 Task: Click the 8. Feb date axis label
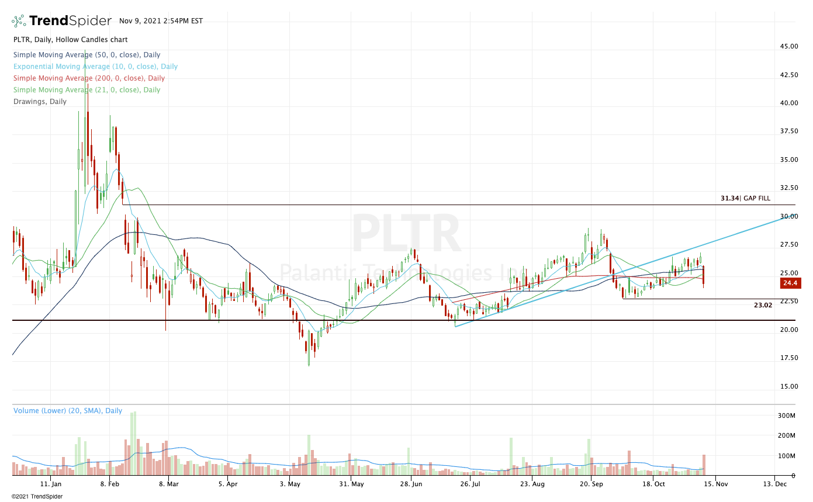pyautogui.click(x=110, y=484)
